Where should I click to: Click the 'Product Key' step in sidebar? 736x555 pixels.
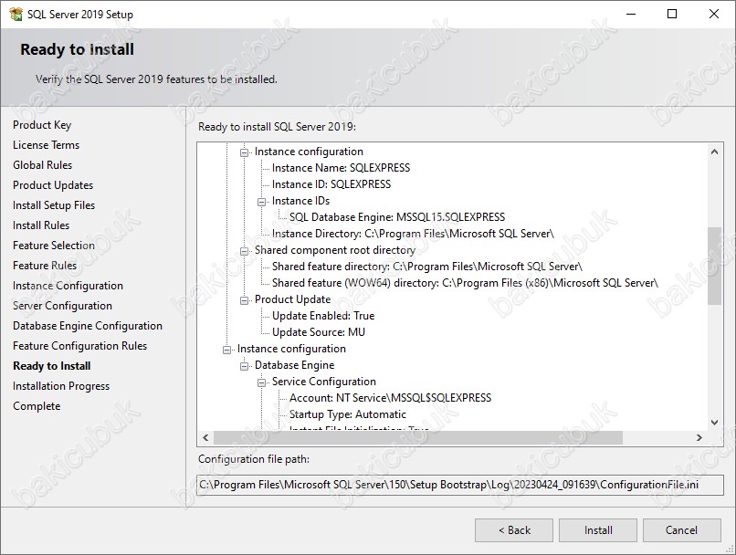pyautogui.click(x=42, y=125)
